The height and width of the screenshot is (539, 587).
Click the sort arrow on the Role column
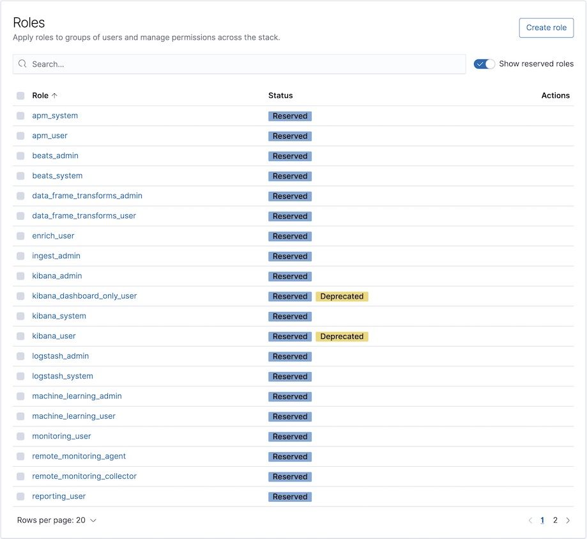click(x=51, y=95)
